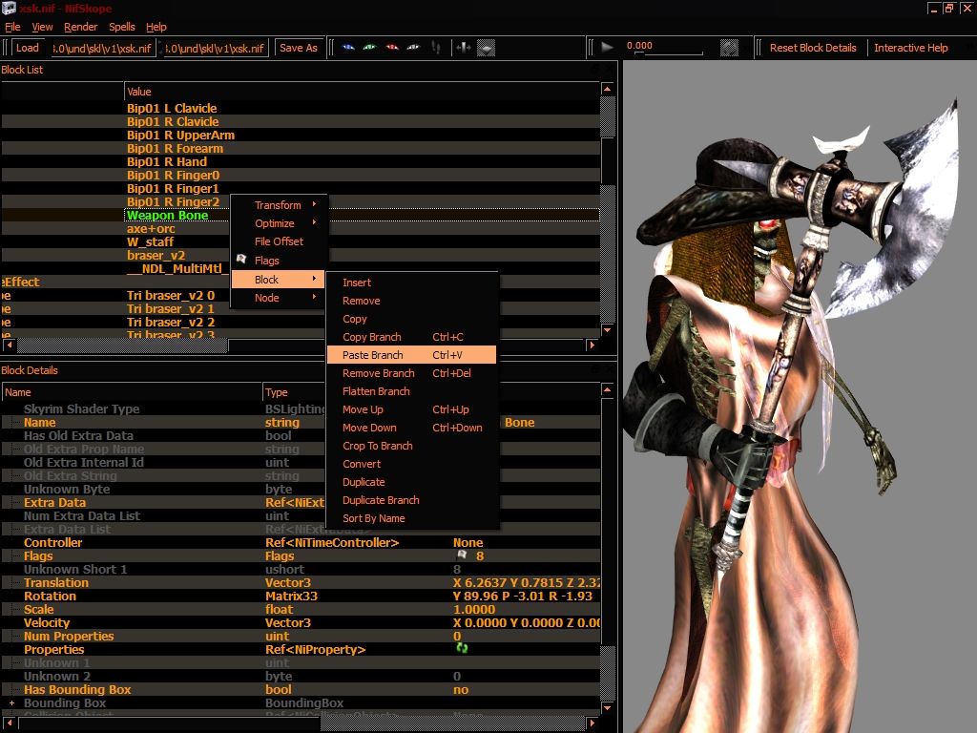Viewport: 977px width, 733px height.
Task: Open the View menu
Action: [x=42, y=27]
